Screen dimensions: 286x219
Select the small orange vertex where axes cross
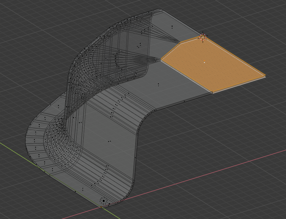tap(101, 207)
